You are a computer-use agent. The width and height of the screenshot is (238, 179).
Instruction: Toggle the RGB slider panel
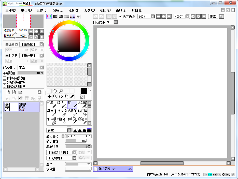click(x=55, y=16)
